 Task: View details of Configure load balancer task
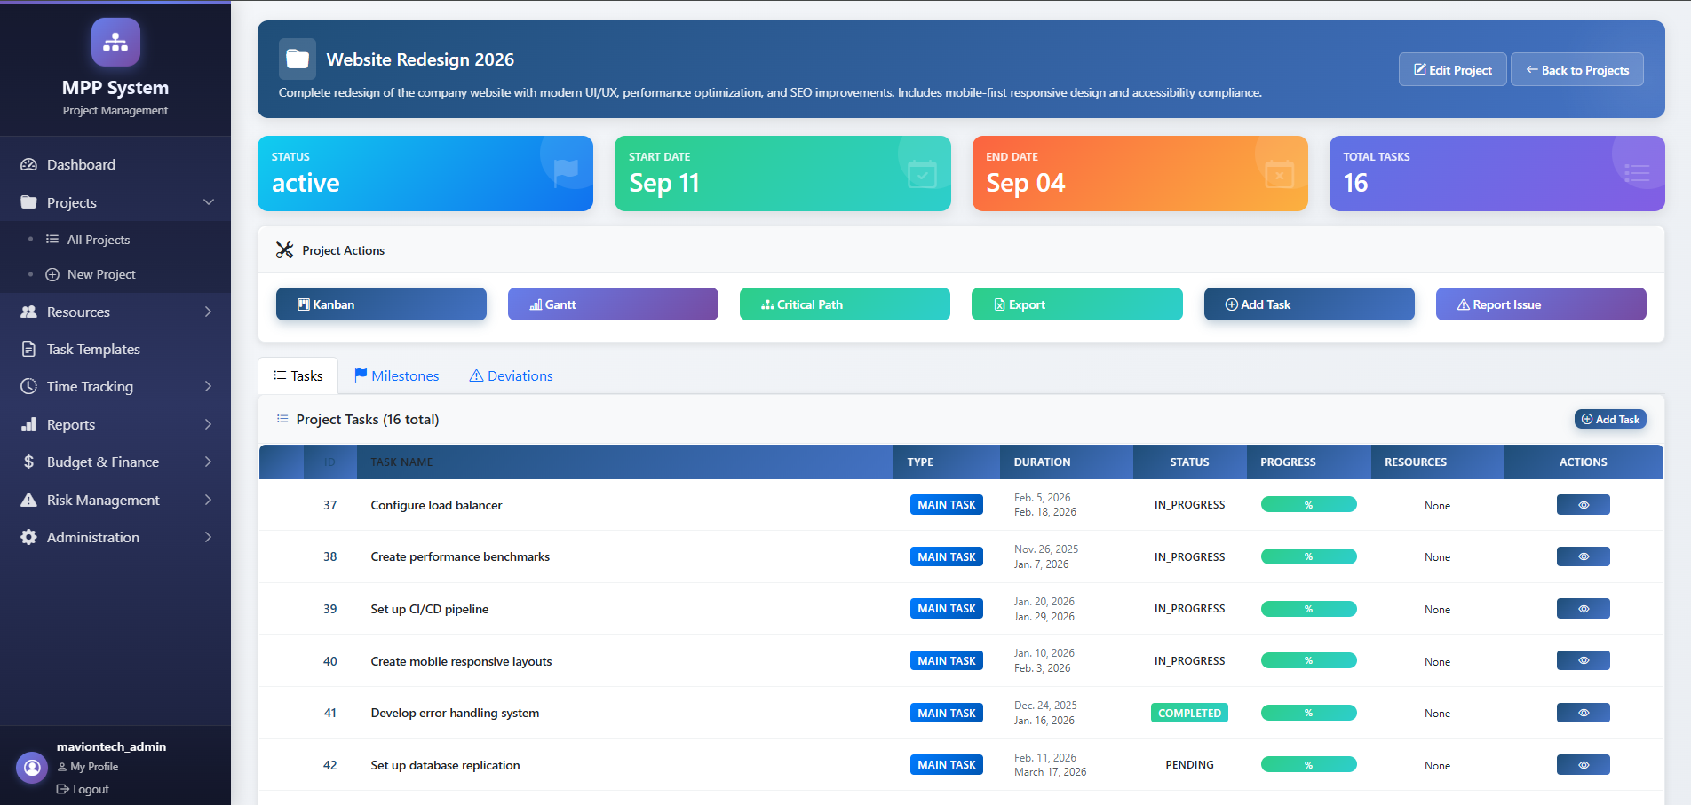pyautogui.click(x=1583, y=504)
